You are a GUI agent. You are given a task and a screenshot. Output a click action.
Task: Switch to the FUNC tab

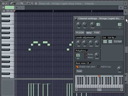[97, 33]
